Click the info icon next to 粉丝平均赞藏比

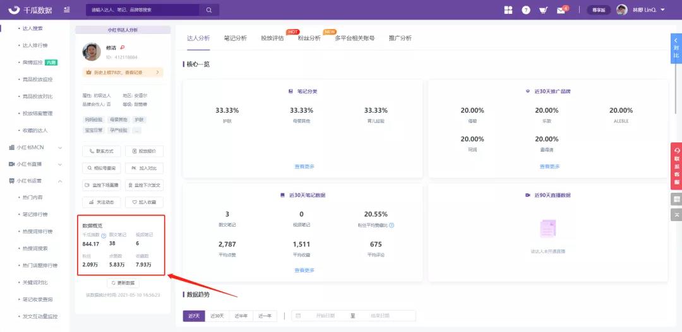(x=392, y=225)
